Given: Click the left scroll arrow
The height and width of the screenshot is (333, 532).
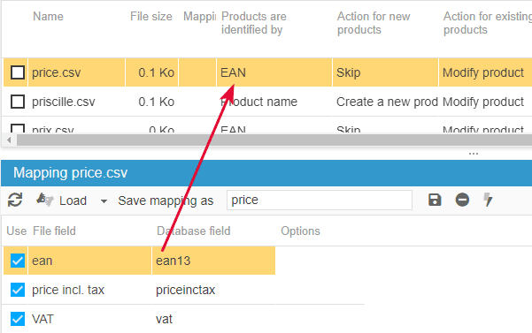Looking at the screenshot, I should 9,140.
